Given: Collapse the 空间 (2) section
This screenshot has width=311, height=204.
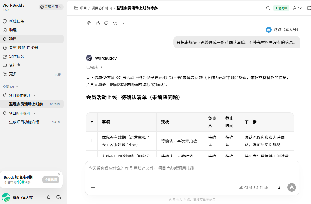Looking at the screenshot, I should [17, 87].
